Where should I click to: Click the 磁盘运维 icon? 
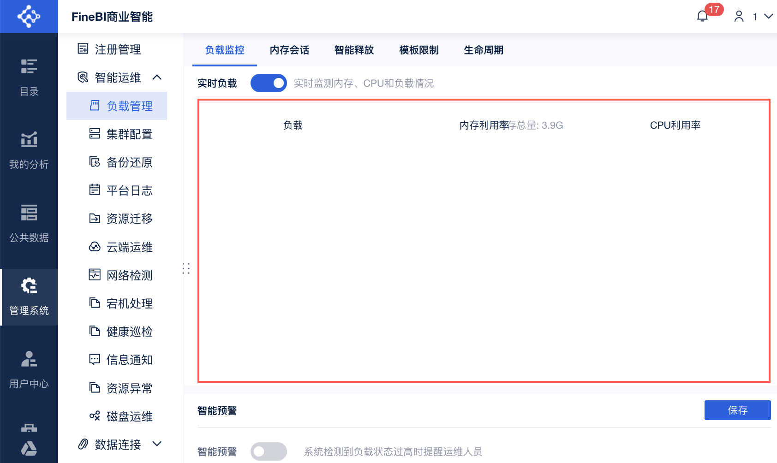pyautogui.click(x=95, y=416)
